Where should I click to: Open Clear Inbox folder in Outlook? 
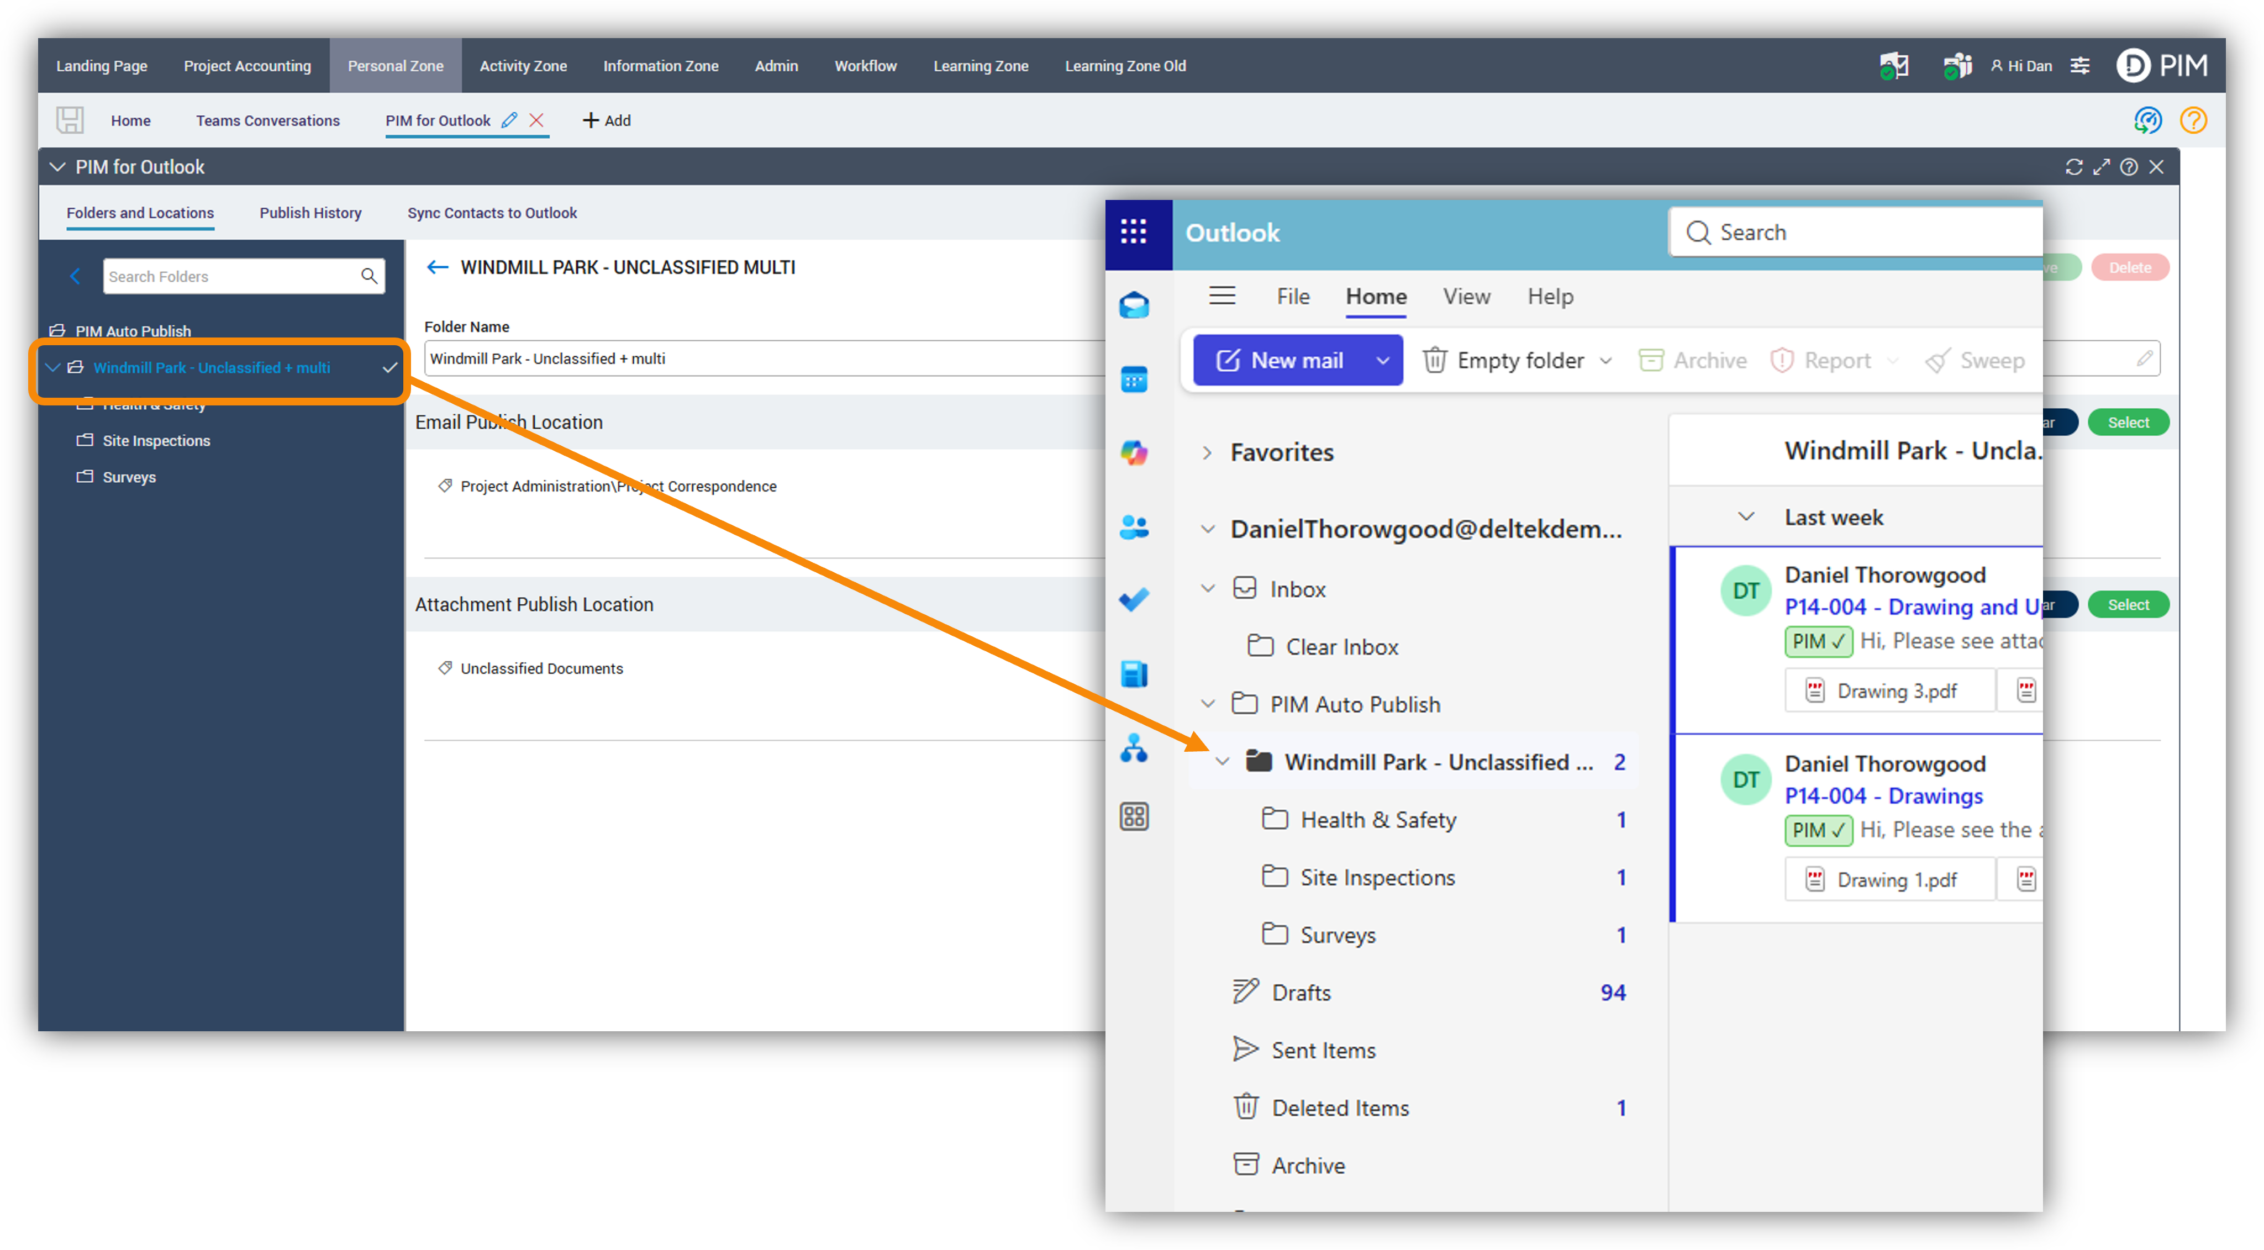[1323, 646]
